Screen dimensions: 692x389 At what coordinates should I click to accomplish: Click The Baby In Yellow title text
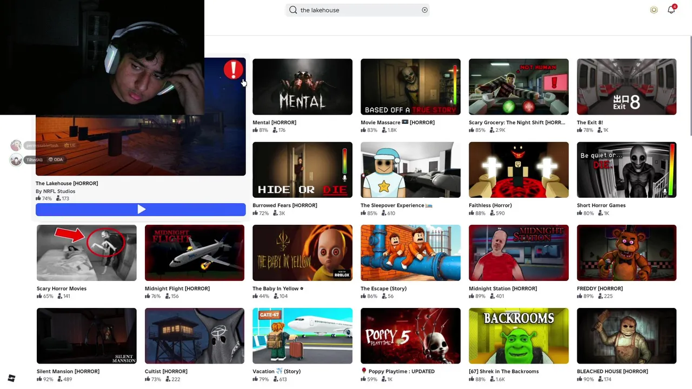(x=278, y=289)
